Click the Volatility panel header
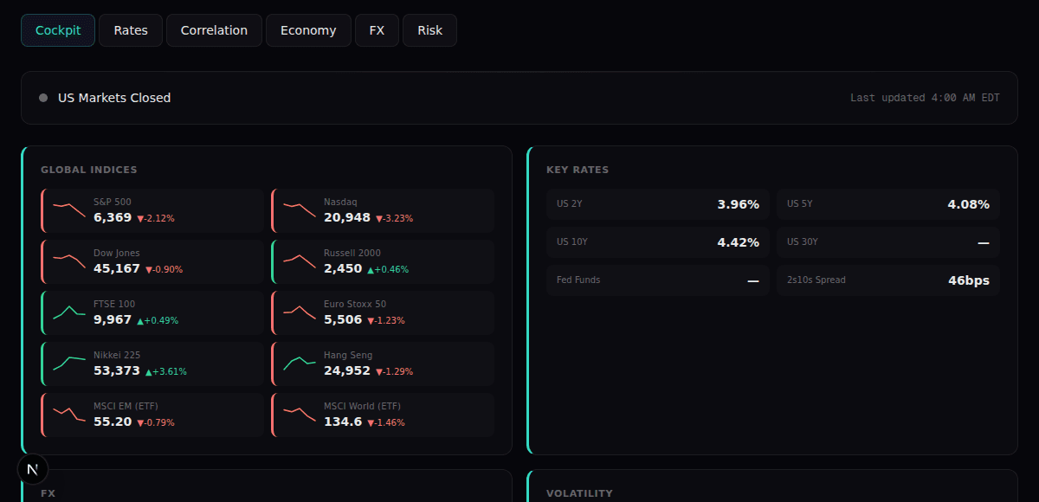Screen dimensions: 1039x502 (x=580, y=493)
